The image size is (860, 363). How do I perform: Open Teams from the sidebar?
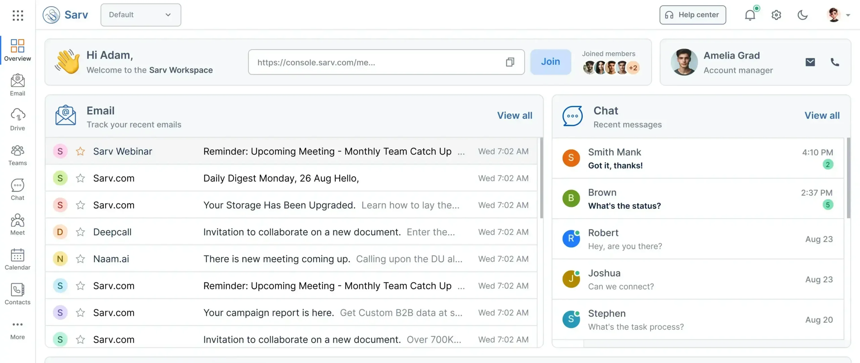[17, 155]
